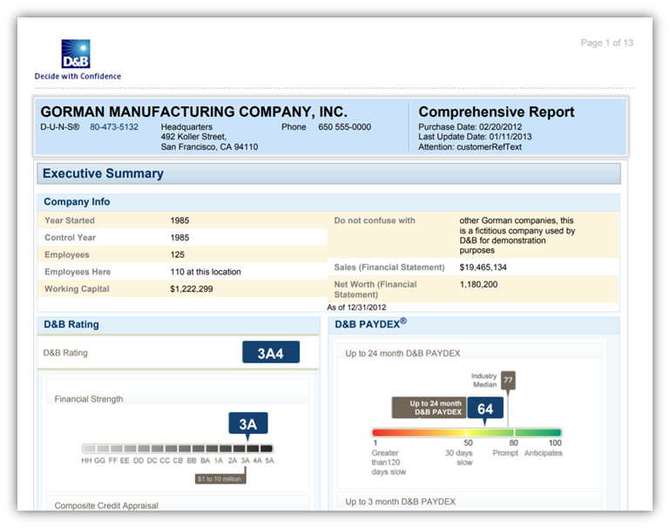The image size is (670, 528).
Task: Click 'Attention: customerRefText' line
Action: [470, 147]
